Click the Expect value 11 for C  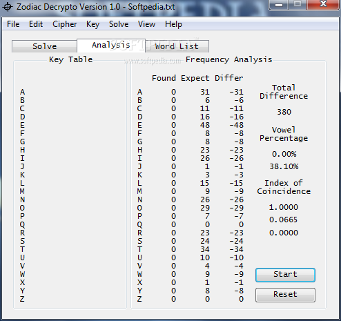coord(205,108)
